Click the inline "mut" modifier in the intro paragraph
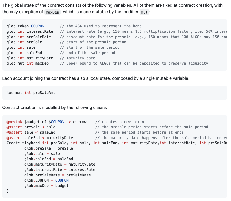 (144, 12)
